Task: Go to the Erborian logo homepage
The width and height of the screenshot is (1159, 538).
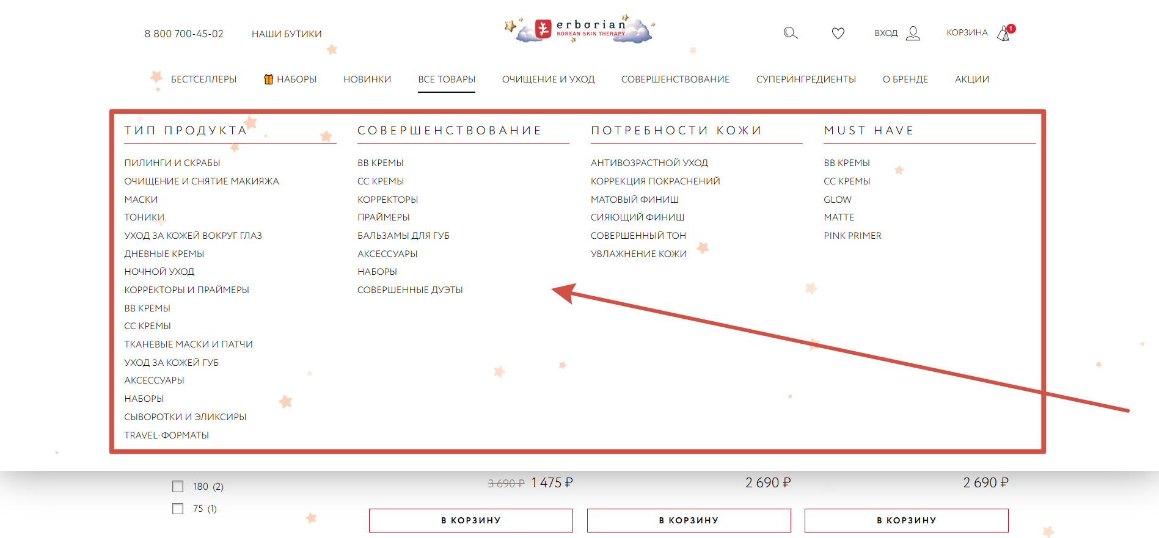Action: click(x=579, y=29)
